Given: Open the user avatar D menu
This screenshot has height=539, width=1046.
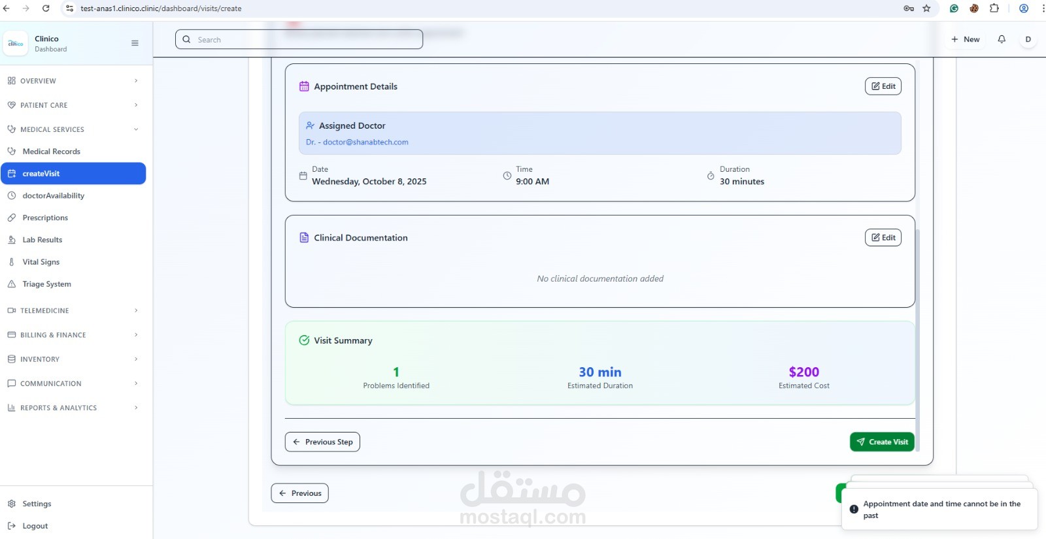Looking at the screenshot, I should [1028, 39].
